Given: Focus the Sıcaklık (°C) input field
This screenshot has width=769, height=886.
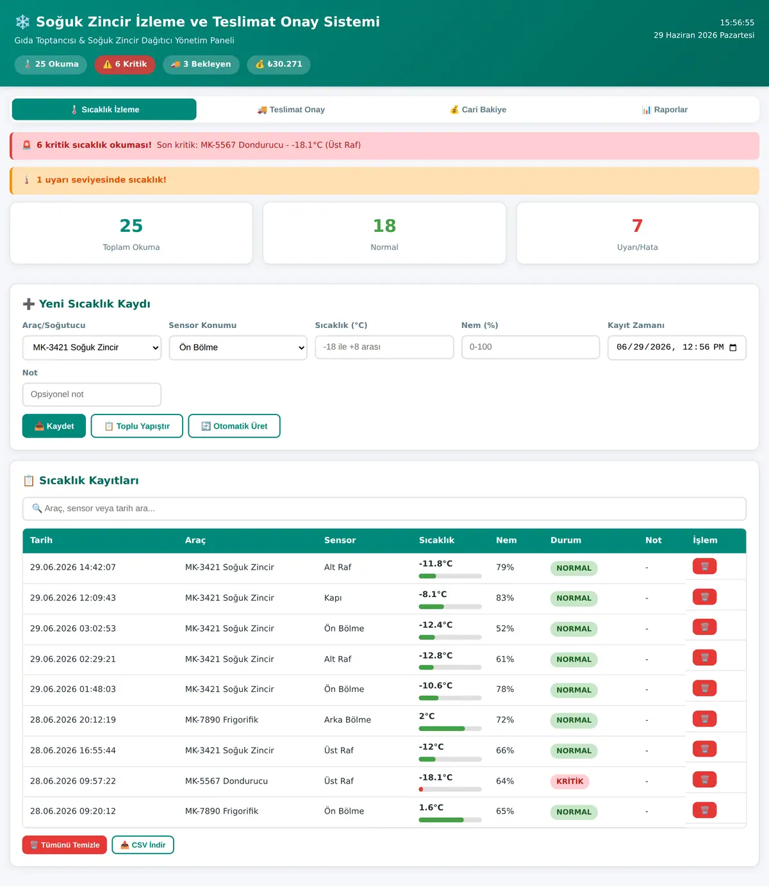Looking at the screenshot, I should pyautogui.click(x=384, y=347).
